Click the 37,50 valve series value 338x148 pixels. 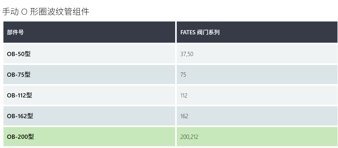pyautogui.click(x=187, y=54)
